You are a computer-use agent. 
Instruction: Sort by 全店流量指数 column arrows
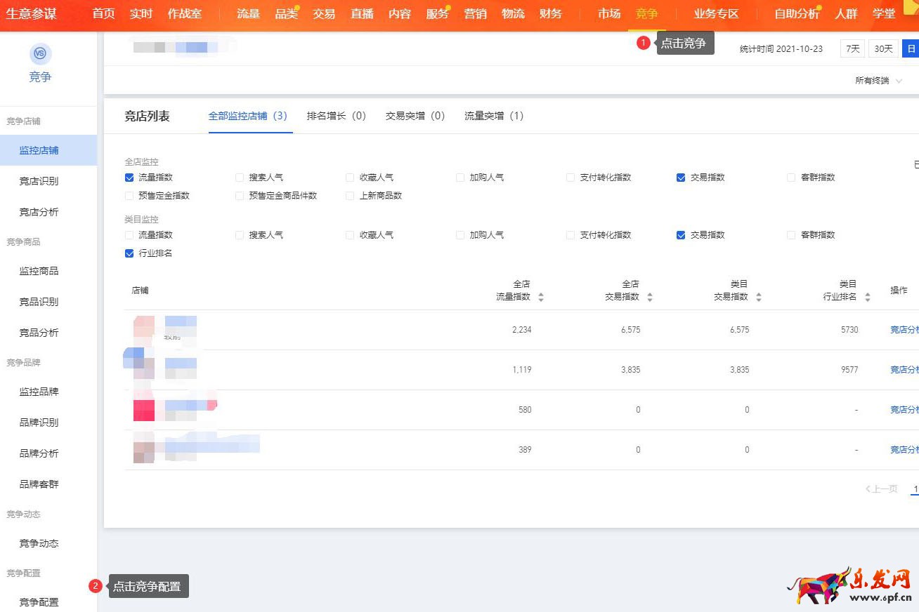pos(540,296)
